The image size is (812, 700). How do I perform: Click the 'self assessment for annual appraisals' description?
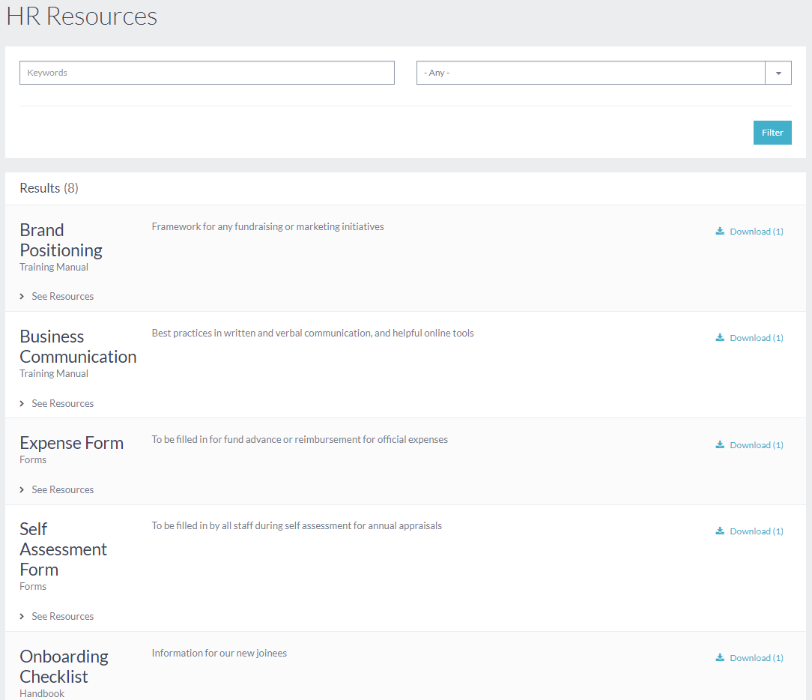point(297,526)
